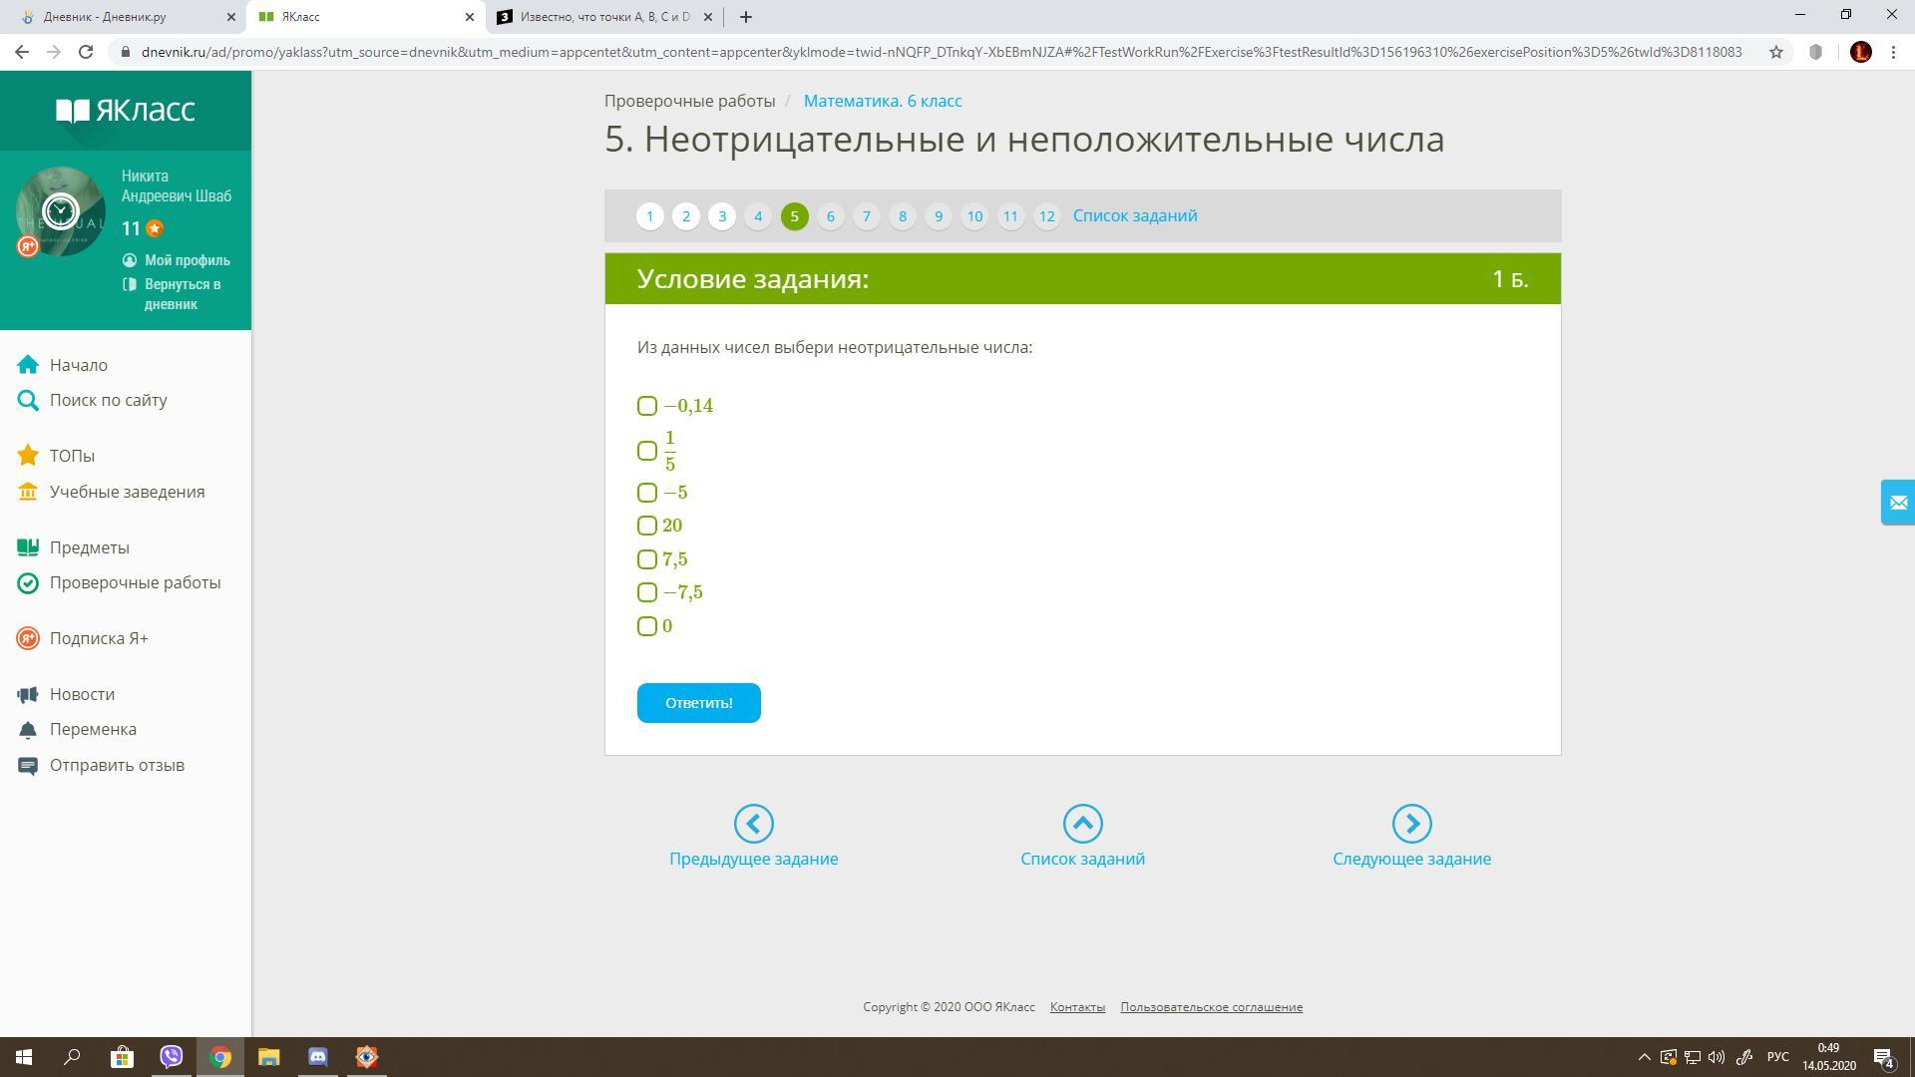Check the box for 1/5 fraction
The width and height of the screenshot is (1915, 1077).
click(x=647, y=451)
